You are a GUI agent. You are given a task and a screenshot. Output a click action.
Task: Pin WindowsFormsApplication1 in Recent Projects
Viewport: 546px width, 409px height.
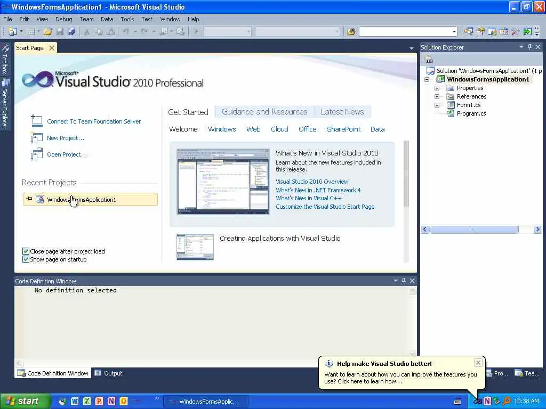tap(29, 199)
